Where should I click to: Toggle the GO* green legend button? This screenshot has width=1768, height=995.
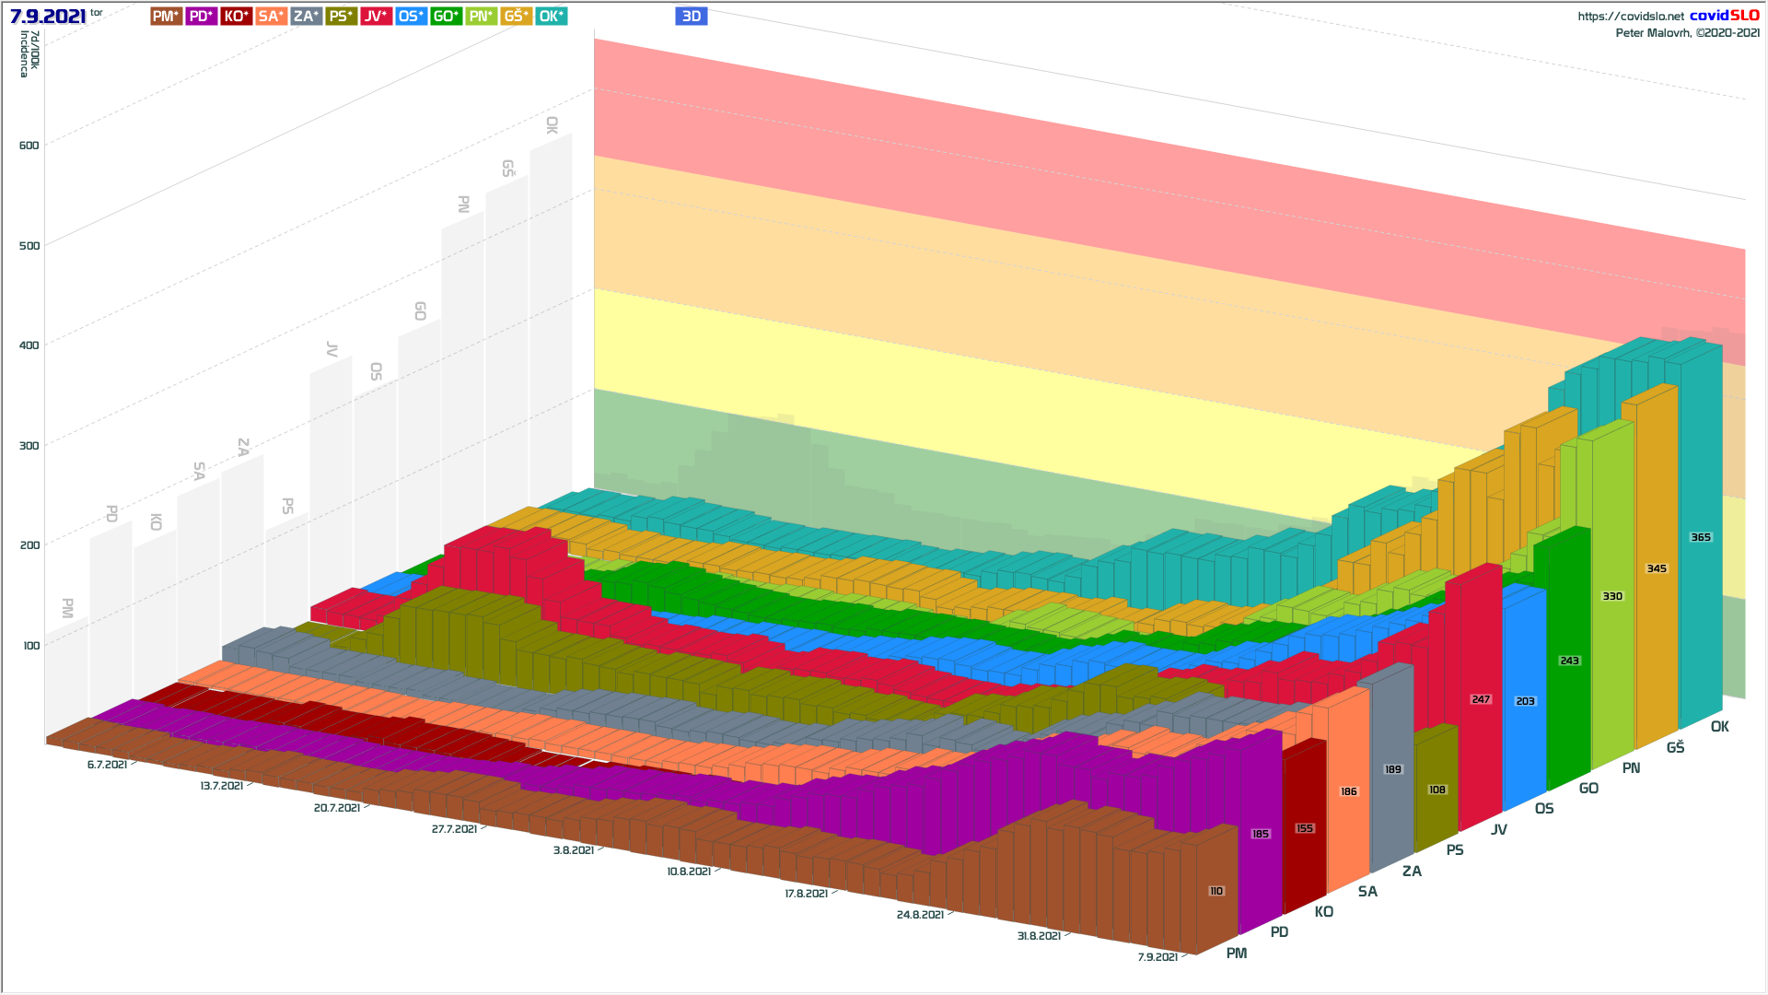(446, 17)
